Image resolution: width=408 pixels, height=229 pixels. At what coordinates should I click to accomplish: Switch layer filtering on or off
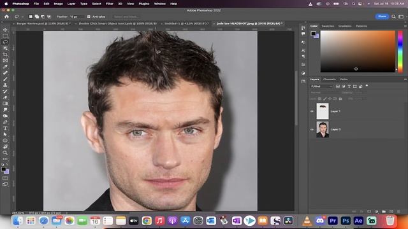tap(367, 86)
